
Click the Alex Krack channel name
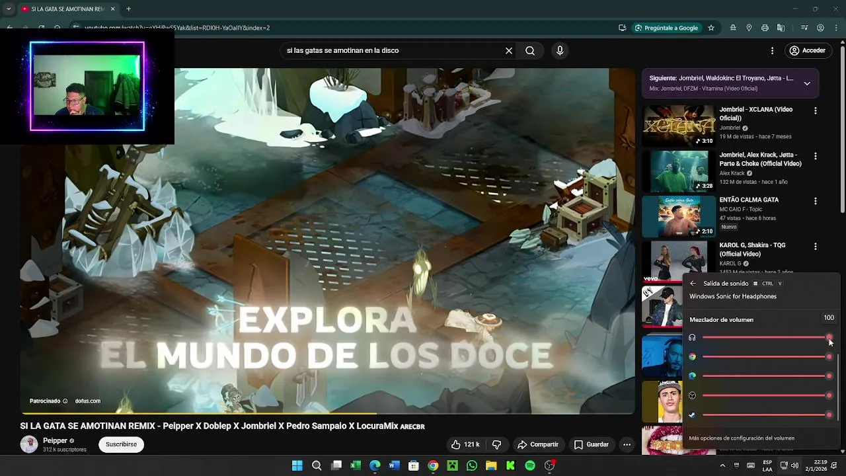pos(732,173)
